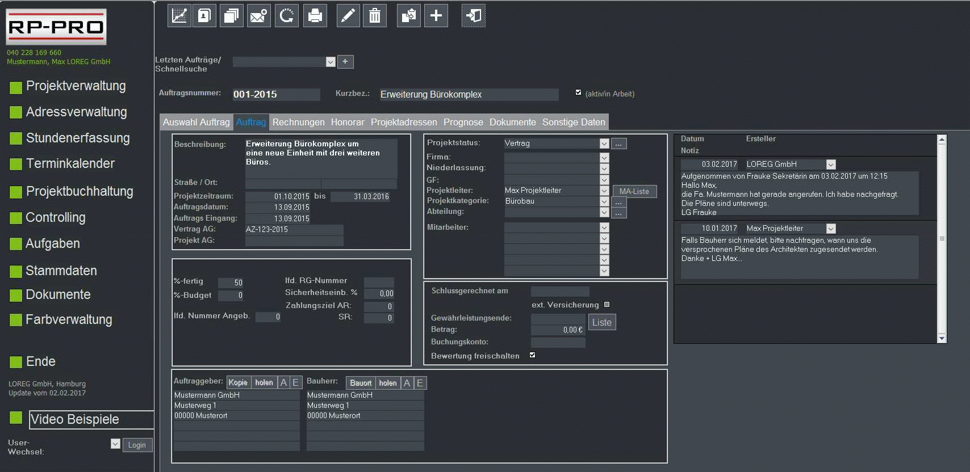
Task: Switch to the Sonstige Daten tab
Action: pyautogui.click(x=574, y=122)
